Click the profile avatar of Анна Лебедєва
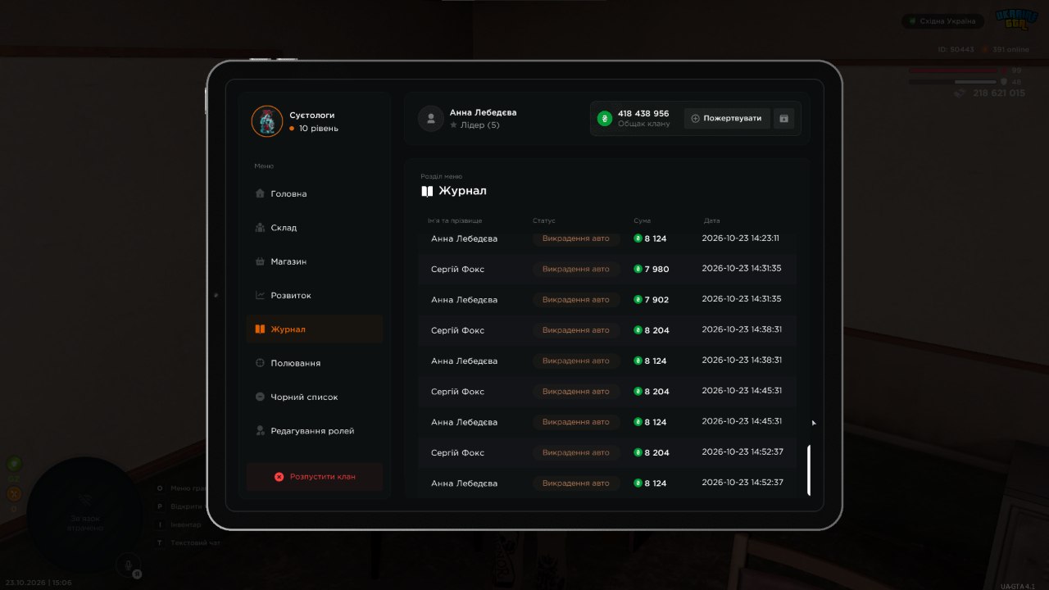The image size is (1049, 590). (x=431, y=119)
